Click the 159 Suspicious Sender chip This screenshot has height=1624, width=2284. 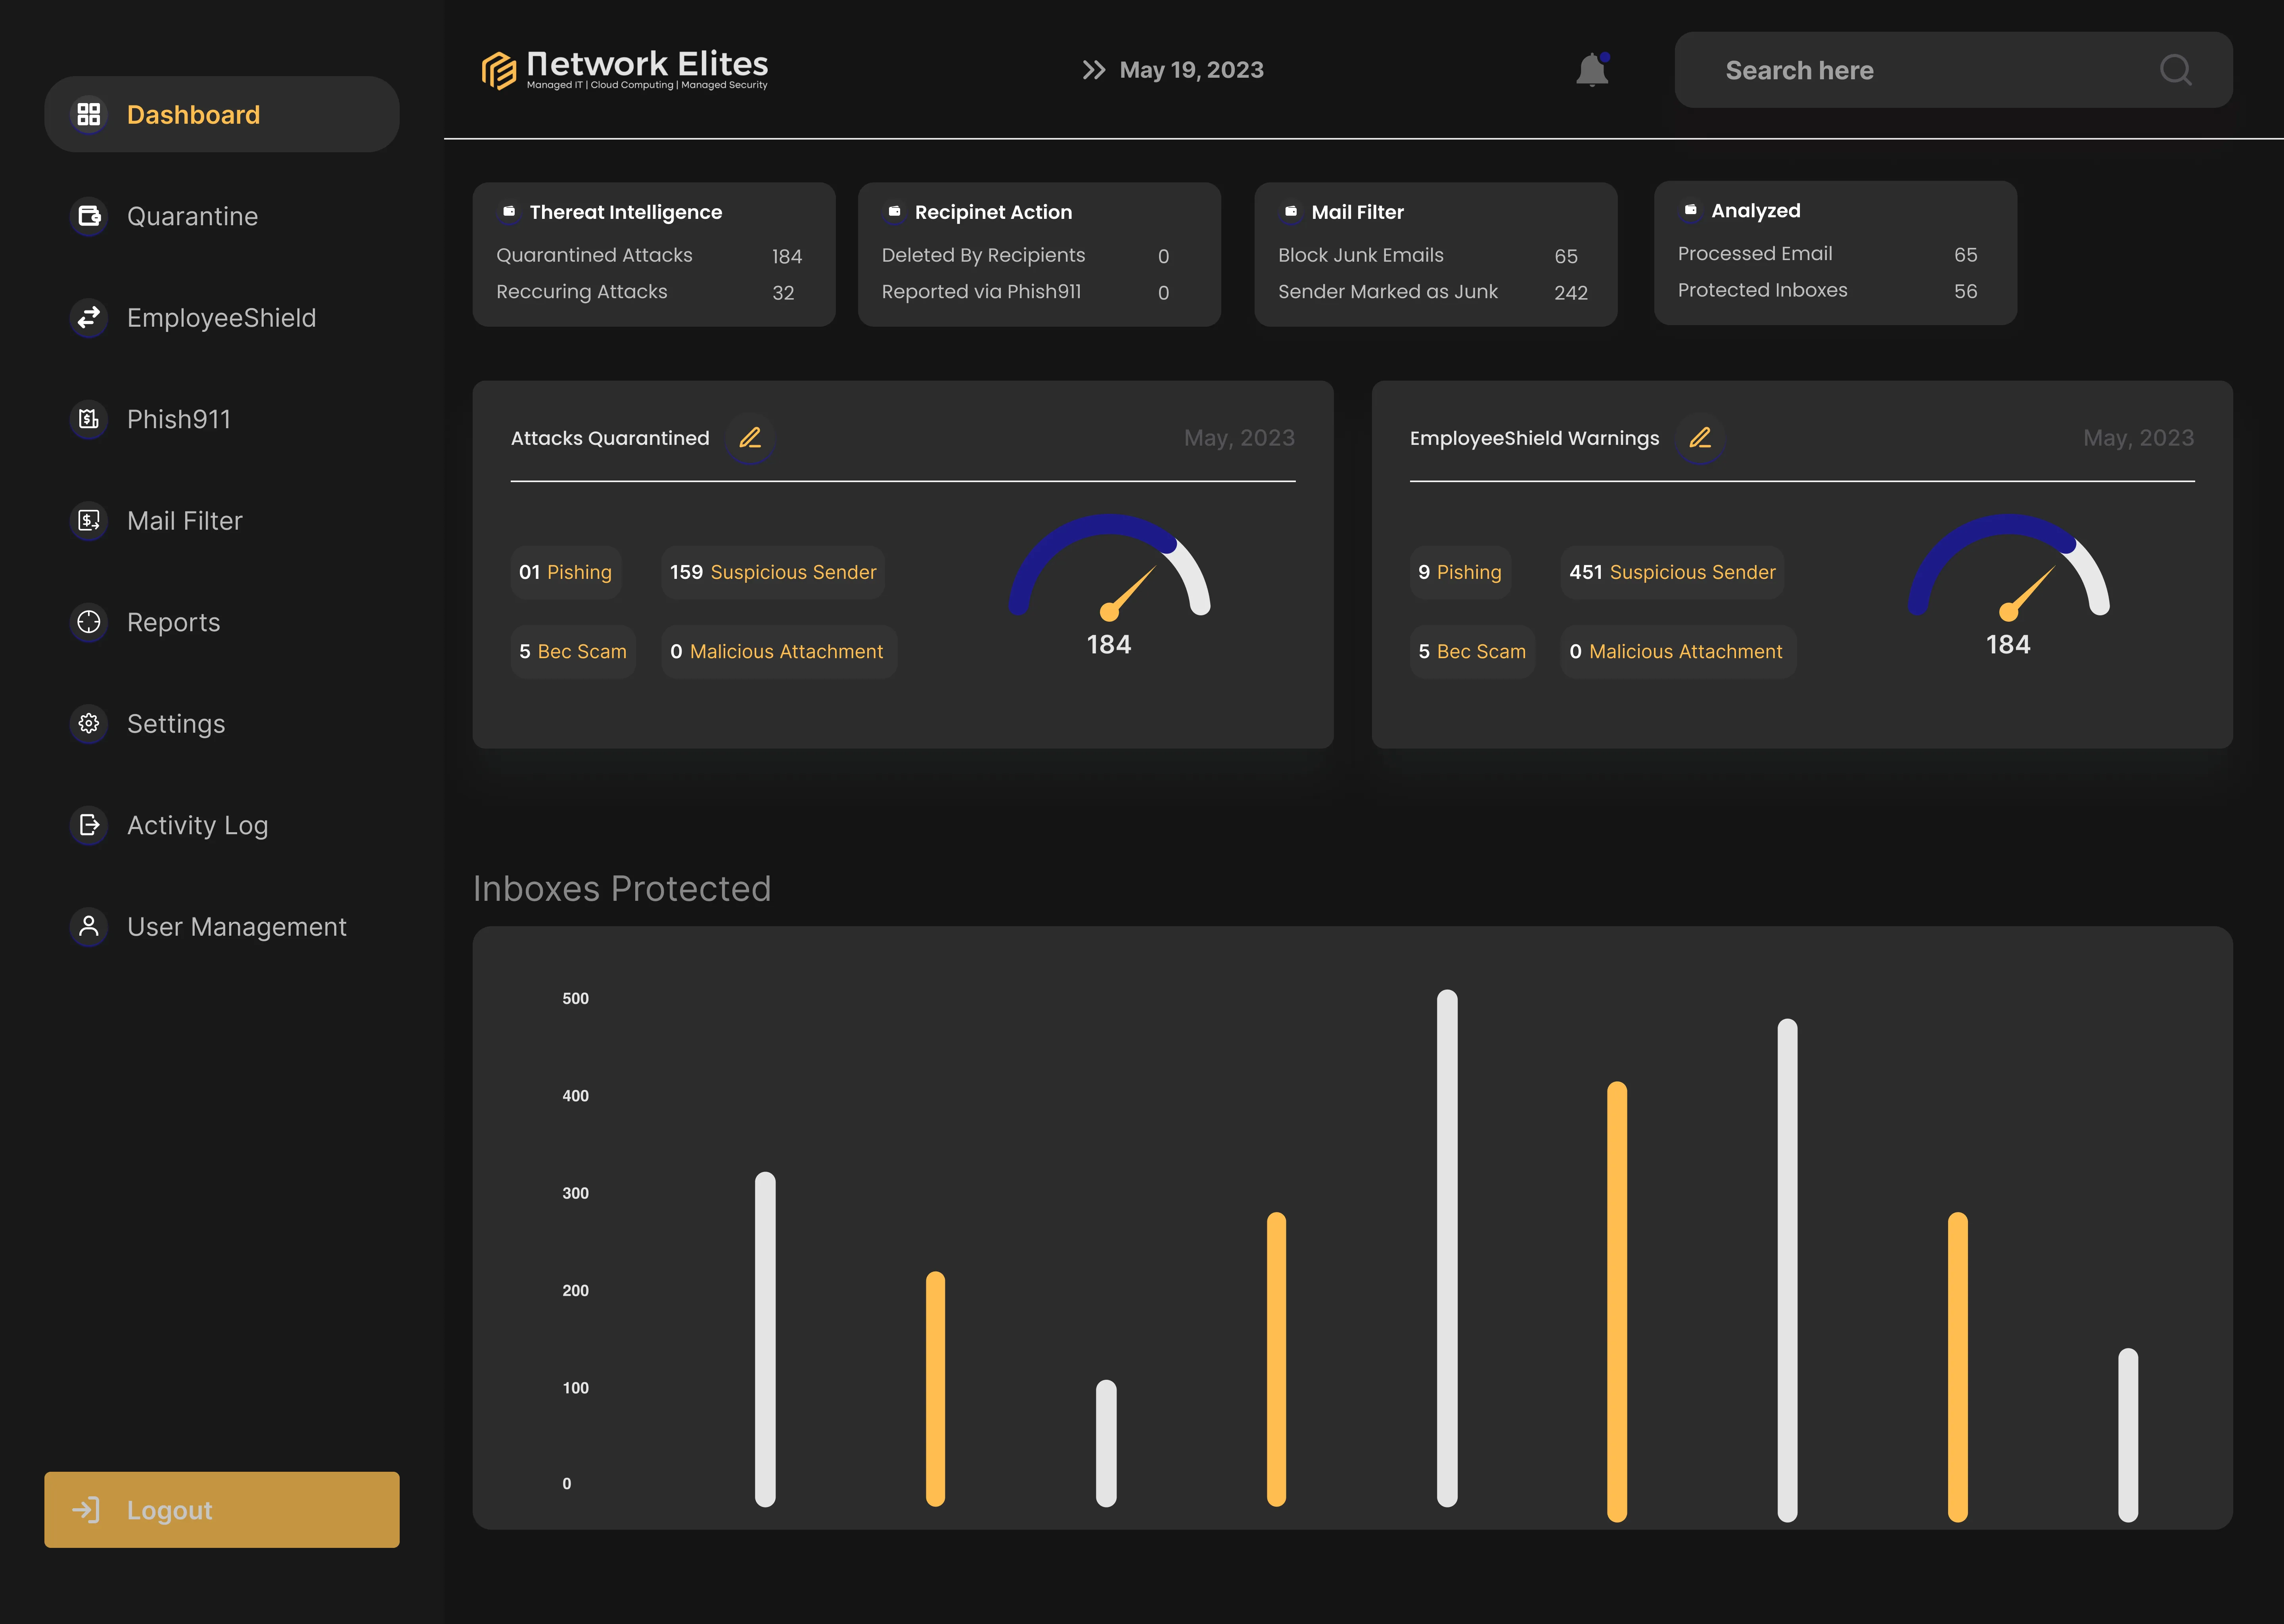[772, 572]
